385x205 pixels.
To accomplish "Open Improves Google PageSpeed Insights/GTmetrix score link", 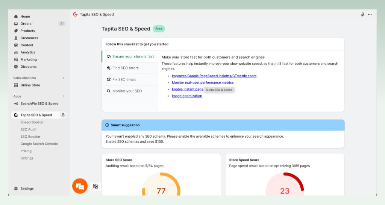I will coord(214,76).
